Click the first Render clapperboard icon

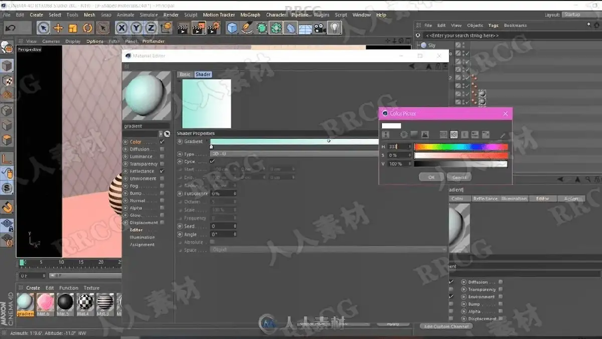183,28
